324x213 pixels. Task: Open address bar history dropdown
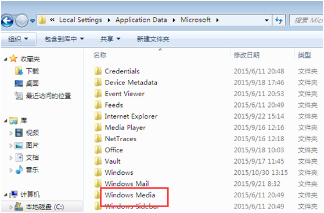click(267, 20)
